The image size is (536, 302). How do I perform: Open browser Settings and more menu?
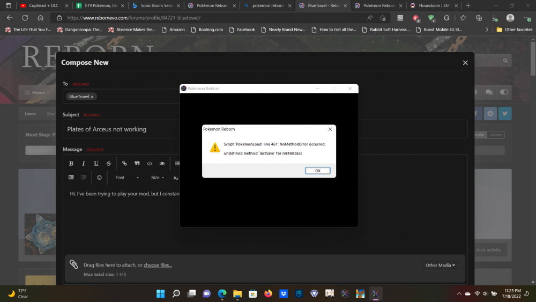(527, 18)
